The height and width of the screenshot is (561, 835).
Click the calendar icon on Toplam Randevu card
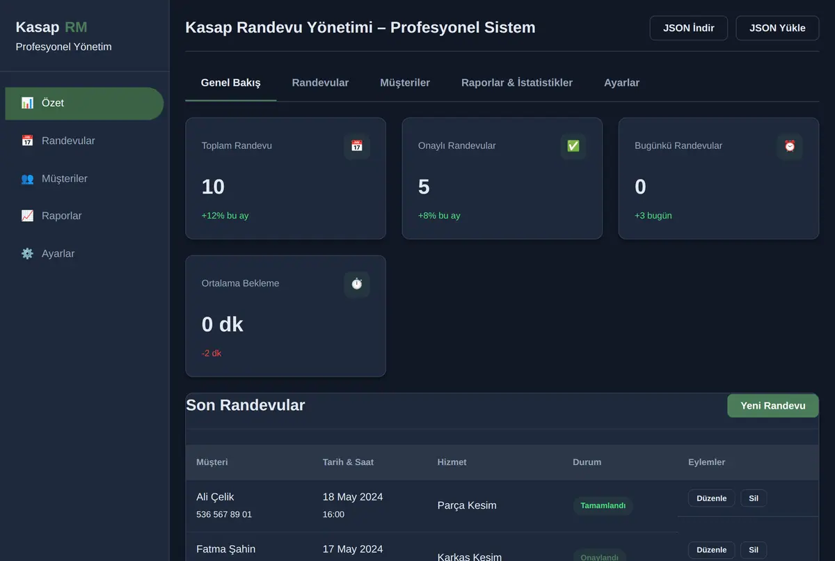click(x=357, y=146)
